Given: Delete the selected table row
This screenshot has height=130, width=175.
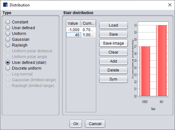Looking at the screenshot, I should point(113,70).
